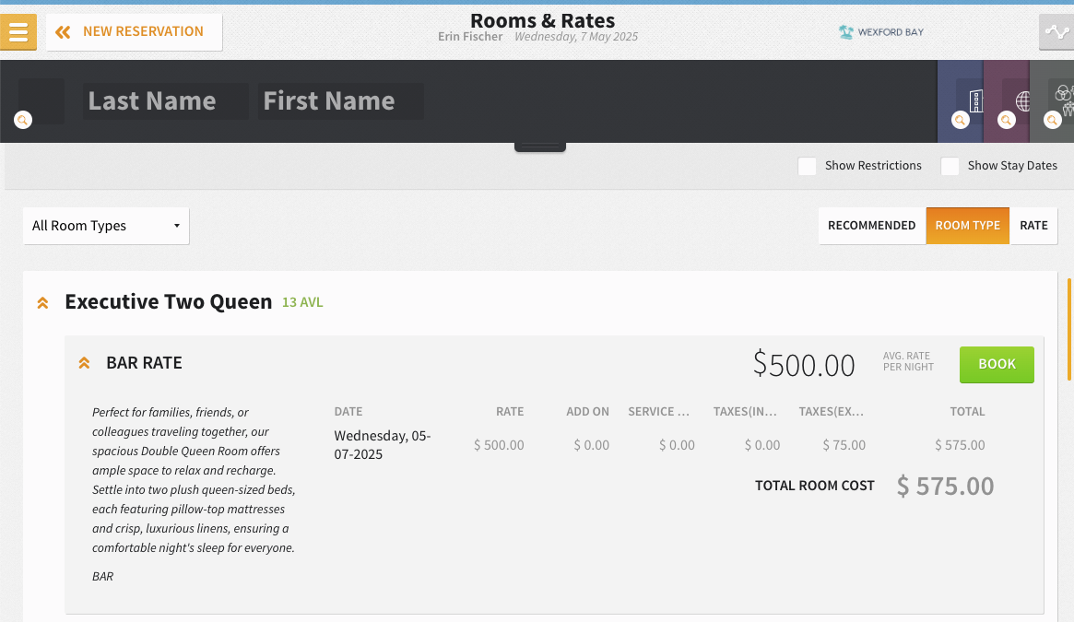Click the $ 500.00 rate cell
Viewport: 1074px width, 622px height.
coord(499,444)
